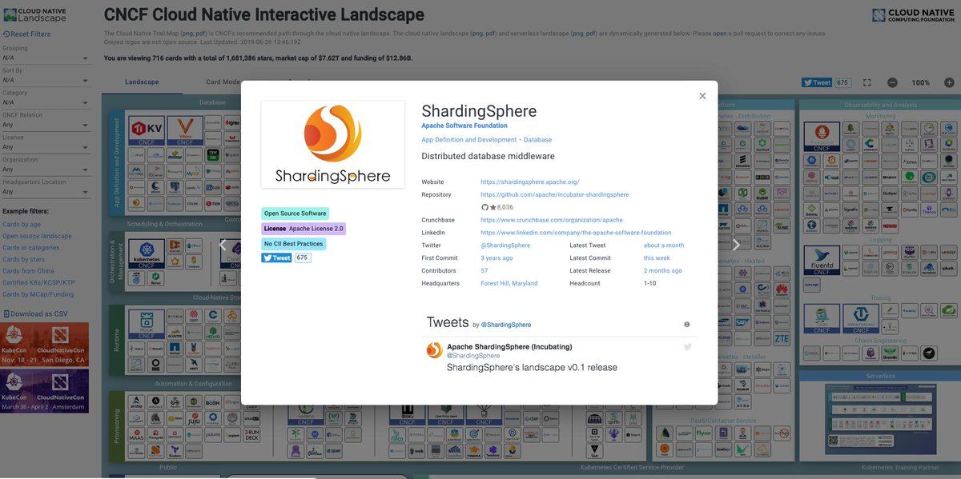Close the ShardingSphere details dialog
This screenshot has width=961, height=479.
[702, 96]
